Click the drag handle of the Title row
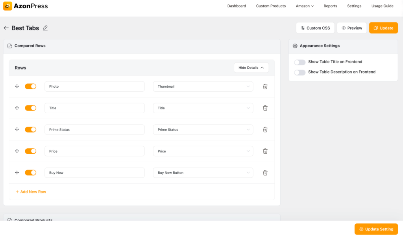This screenshot has width=403, height=236. (x=17, y=108)
